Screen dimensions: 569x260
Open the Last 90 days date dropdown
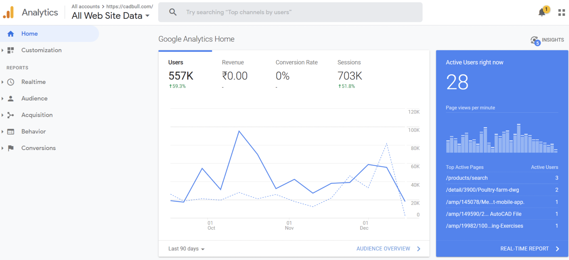pyautogui.click(x=186, y=249)
